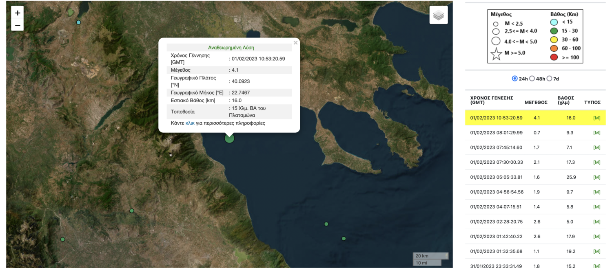Click the lower green marker in the sea
This screenshot has height=268, width=612.
[344, 238]
